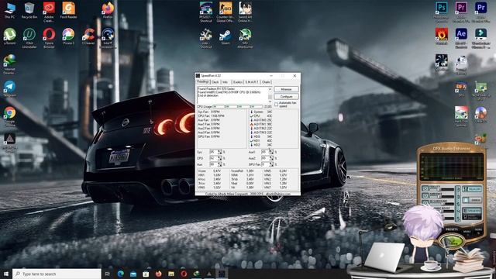Screen dimensions: 496x279
Task: Open Photoshop desktop shortcut
Action: (441, 12)
